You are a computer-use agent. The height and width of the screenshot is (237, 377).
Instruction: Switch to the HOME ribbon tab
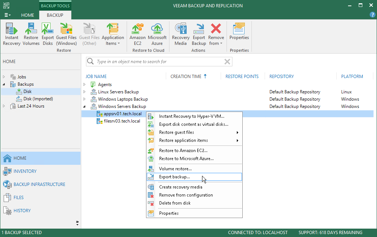coord(28,15)
